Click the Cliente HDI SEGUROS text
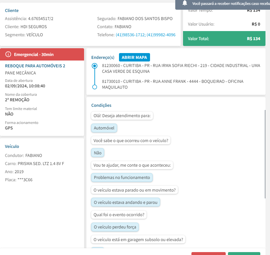Screen dimensions: 270x255 [x=26, y=27]
